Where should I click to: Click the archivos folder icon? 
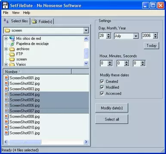12,49
